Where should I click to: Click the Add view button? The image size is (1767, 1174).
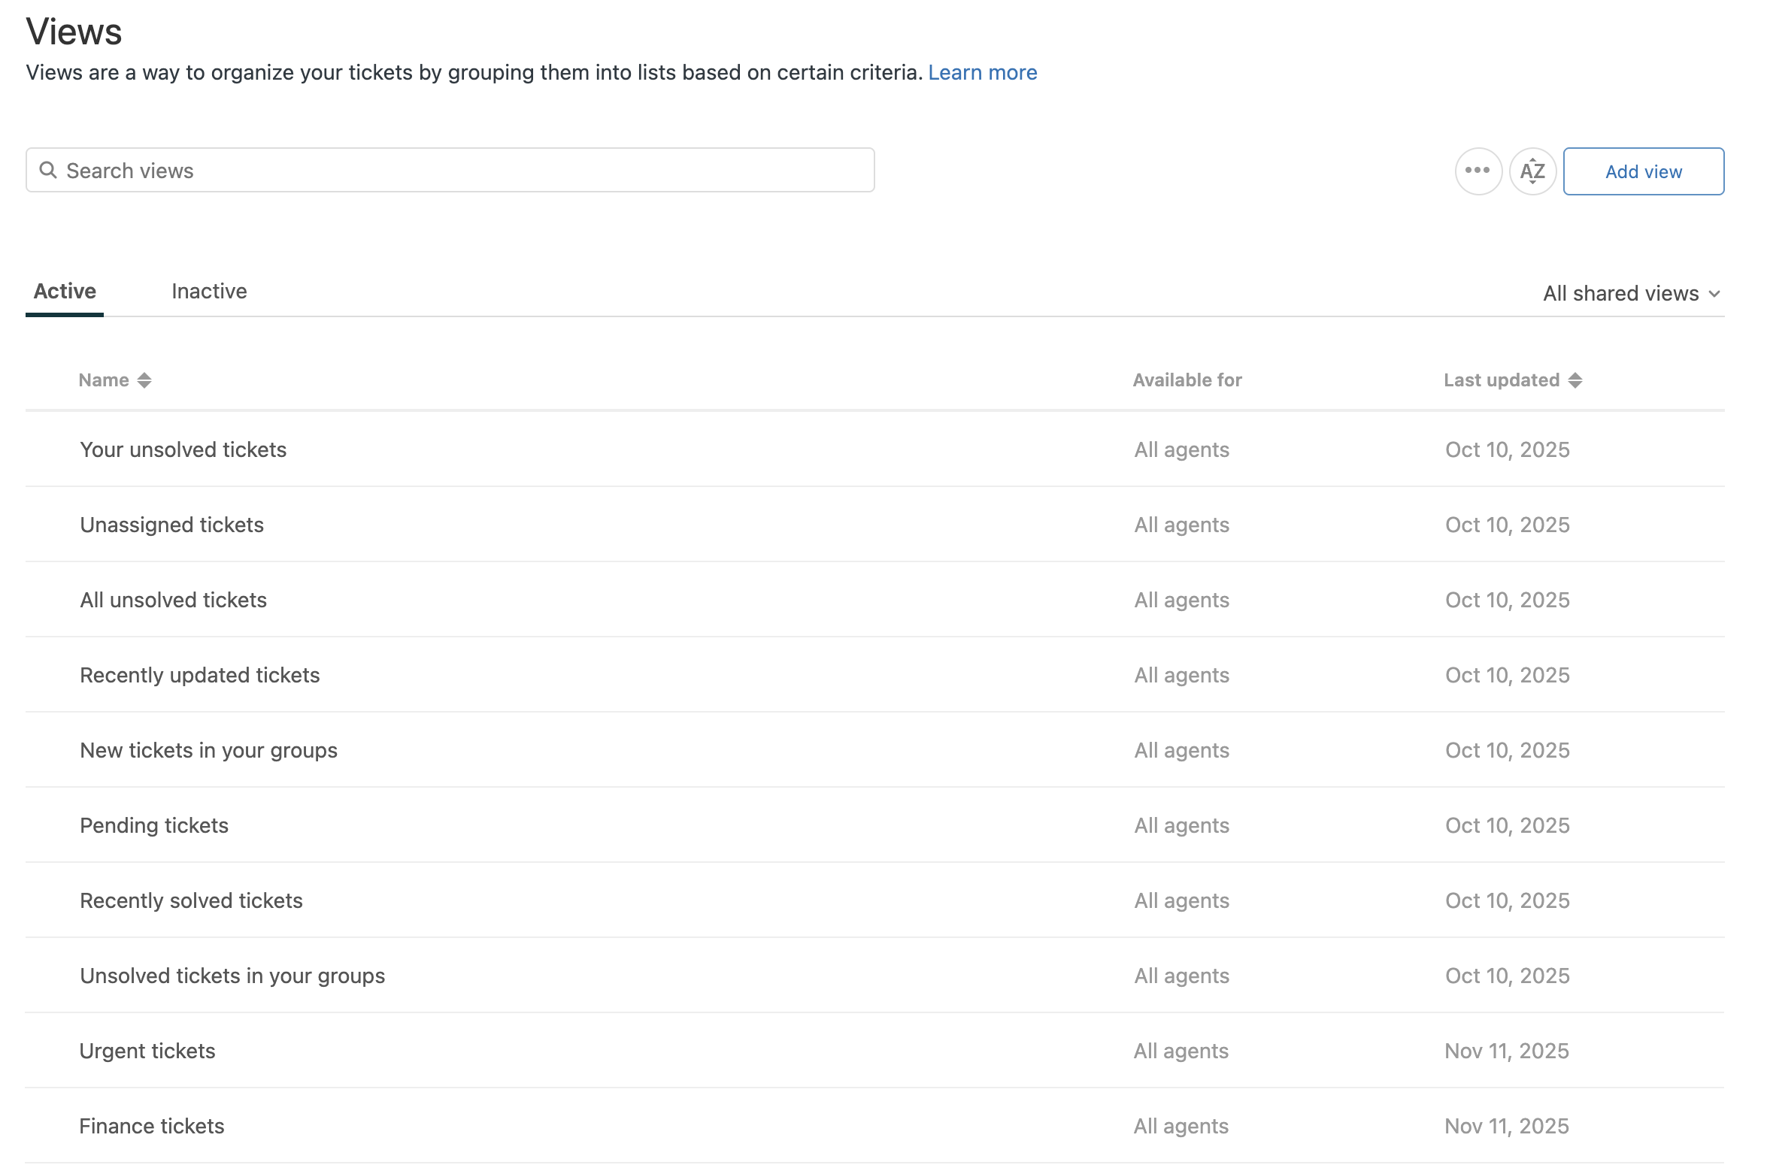pos(1643,171)
